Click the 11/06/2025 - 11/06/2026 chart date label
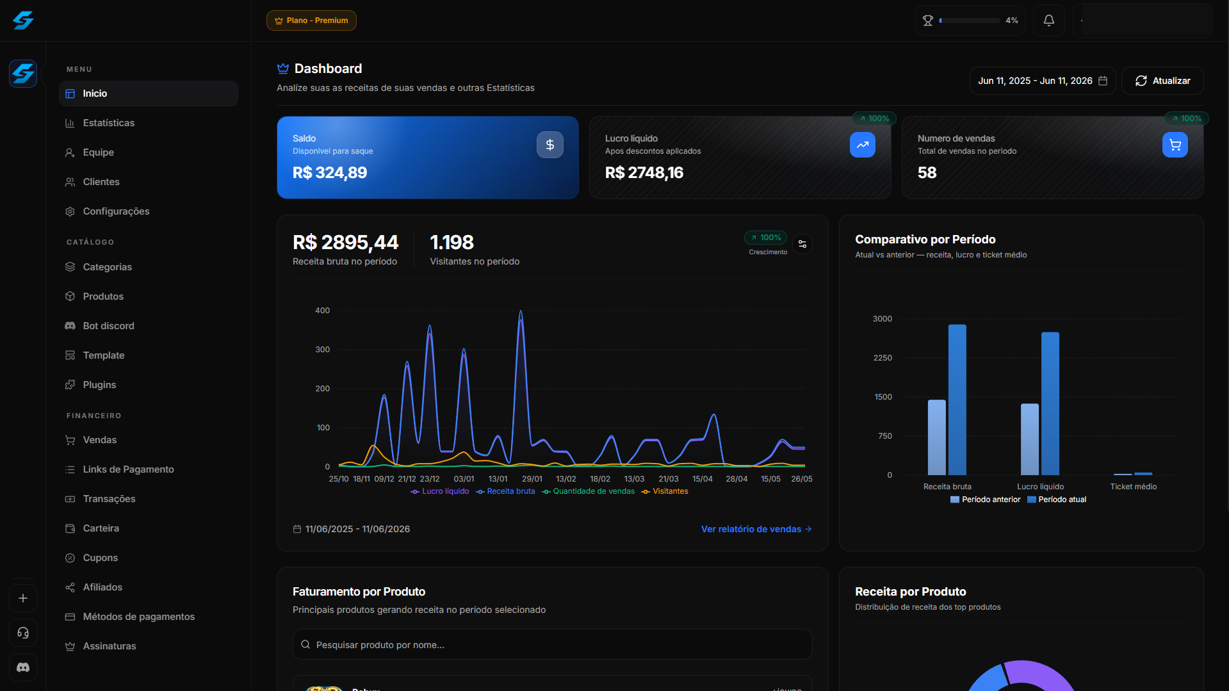 click(352, 529)
